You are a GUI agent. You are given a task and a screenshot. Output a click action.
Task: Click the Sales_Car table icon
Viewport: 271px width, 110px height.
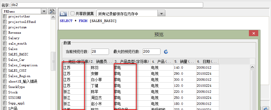[5, 60]
